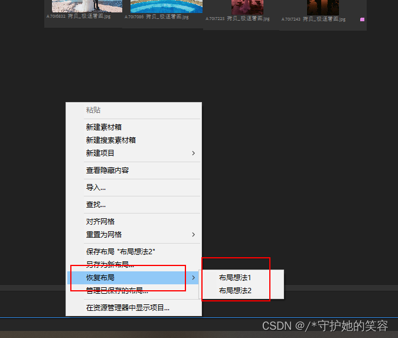The height and width of the screenshot is (338, 398).
Task: Select the A7017086 blue image thumbnail
Action: [x=167, y=6]
